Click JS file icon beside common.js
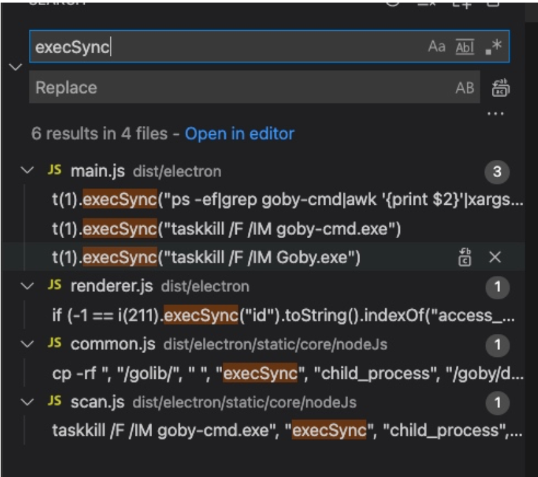The height and width of the screenshot is (477, 538). click(55, 343)
